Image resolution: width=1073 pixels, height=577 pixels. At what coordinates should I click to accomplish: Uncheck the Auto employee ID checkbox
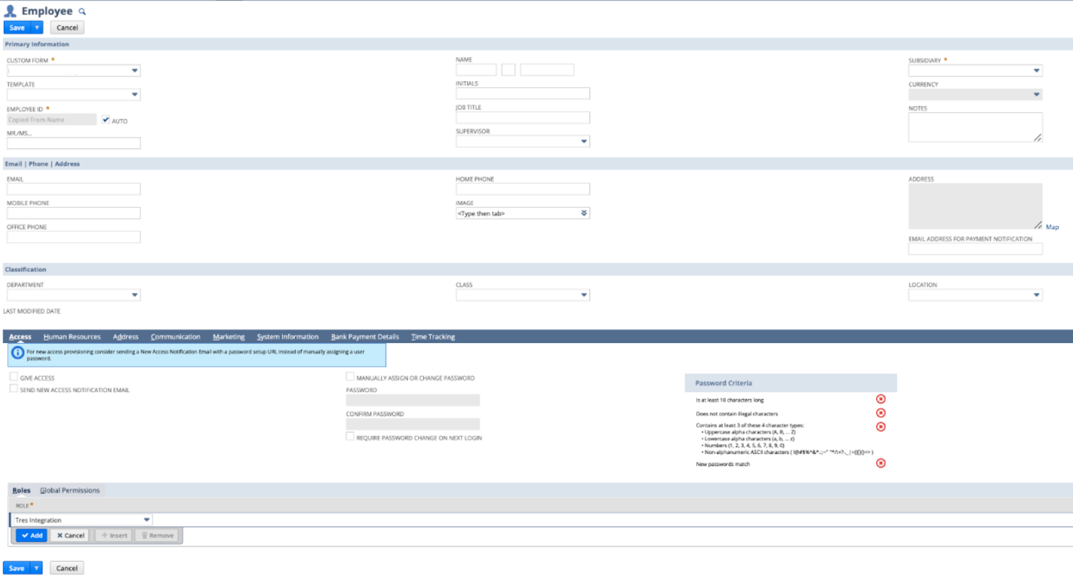[x=106, y=120]
